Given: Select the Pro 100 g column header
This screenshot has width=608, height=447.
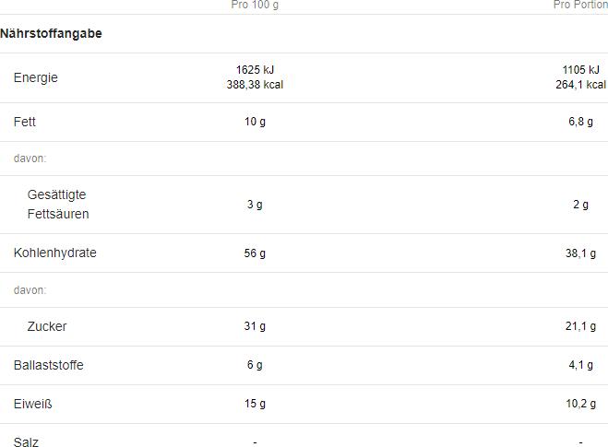Looking at the screenshot, I should click(x=255, y=5).
